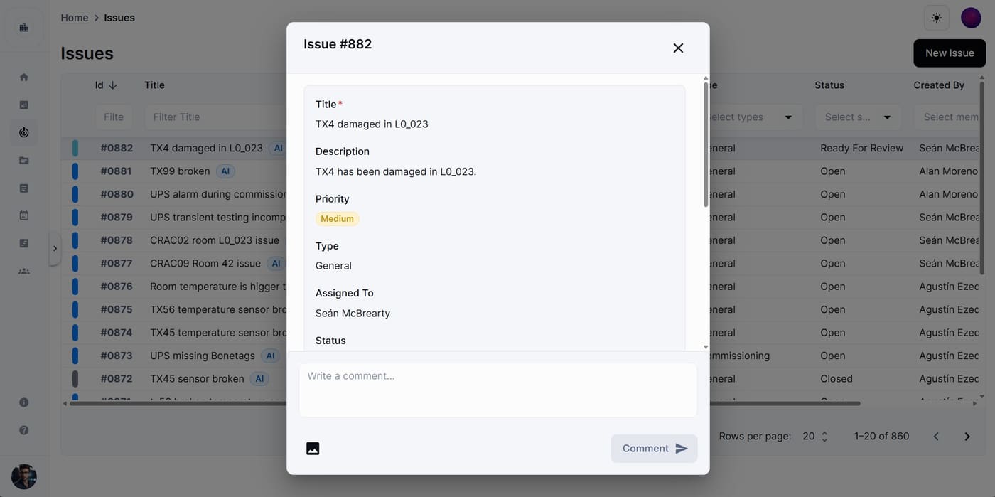The width and height of the screenshot is (995, 497).
Task: Click the Write a comment field
Action: tap(497, 390)
